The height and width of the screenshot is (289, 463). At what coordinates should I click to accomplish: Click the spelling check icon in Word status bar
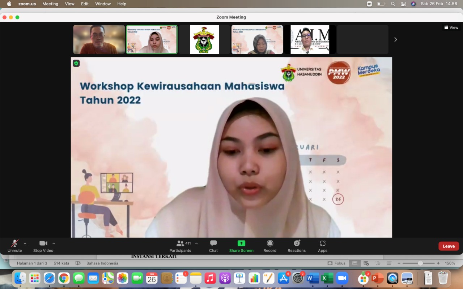click(x=78, y=263)
